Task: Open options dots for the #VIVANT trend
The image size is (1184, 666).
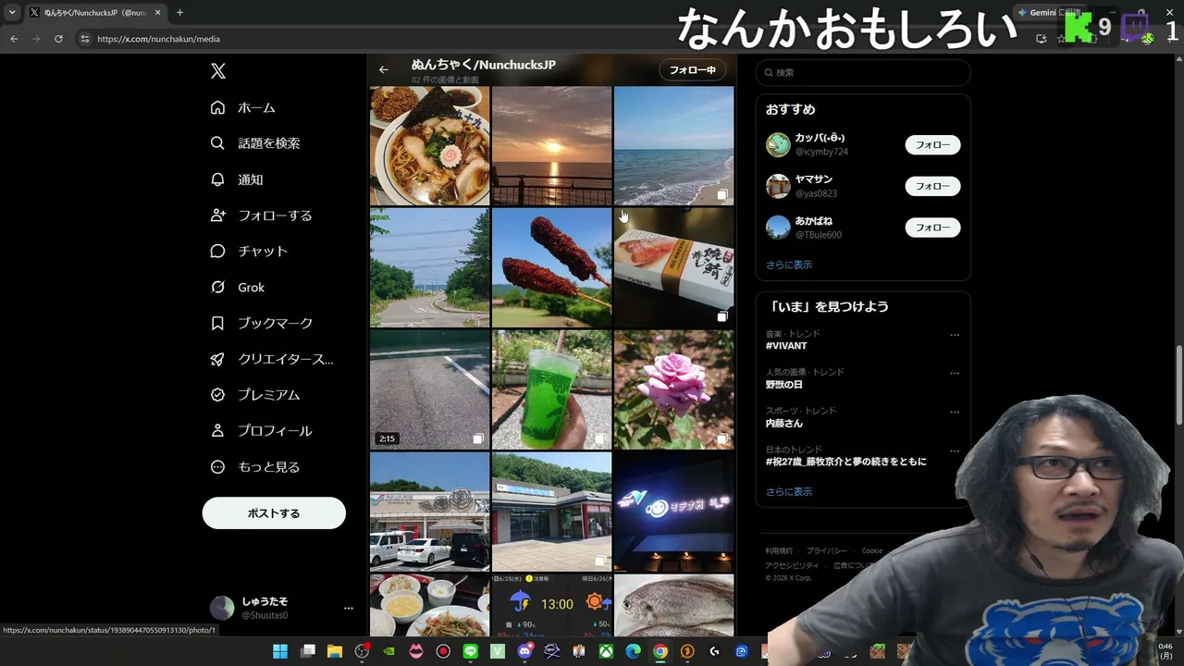Action: pos(955,335)
